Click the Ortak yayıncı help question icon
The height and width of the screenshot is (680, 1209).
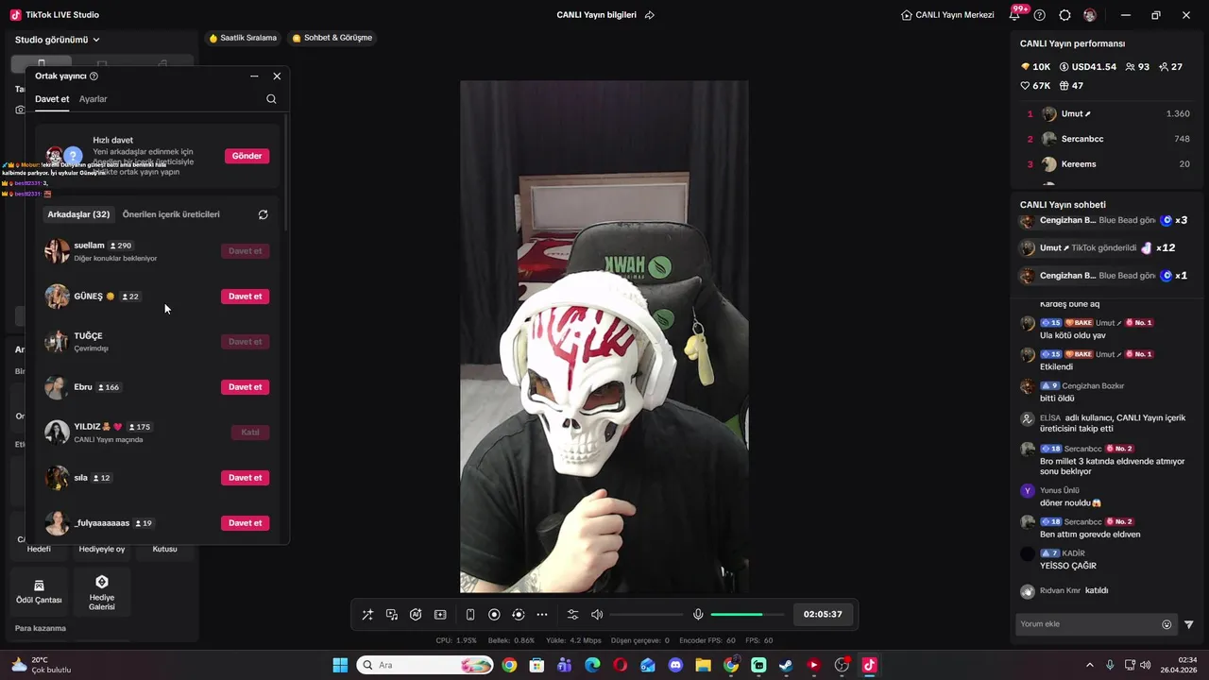[94, 76]
